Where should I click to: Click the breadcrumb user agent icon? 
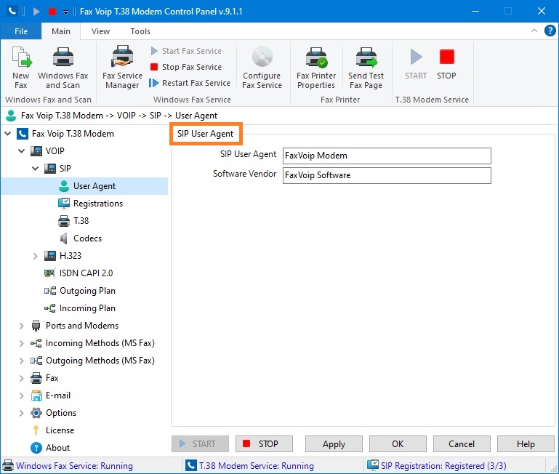coord(11,116)
